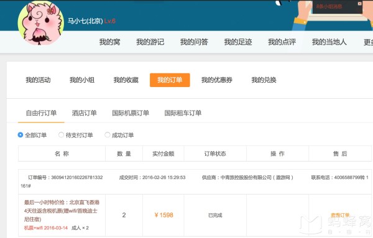Click the quantity value 2

click(x=124, y=215)
